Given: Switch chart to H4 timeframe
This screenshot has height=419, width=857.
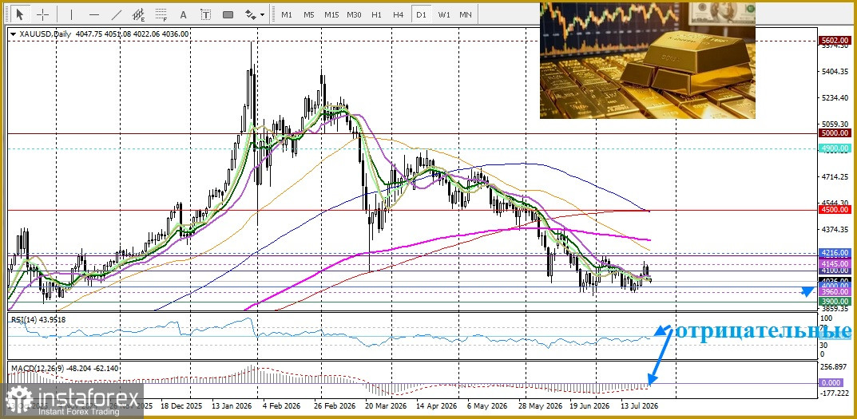Looking at the screenshot, I should coord(399,14).
